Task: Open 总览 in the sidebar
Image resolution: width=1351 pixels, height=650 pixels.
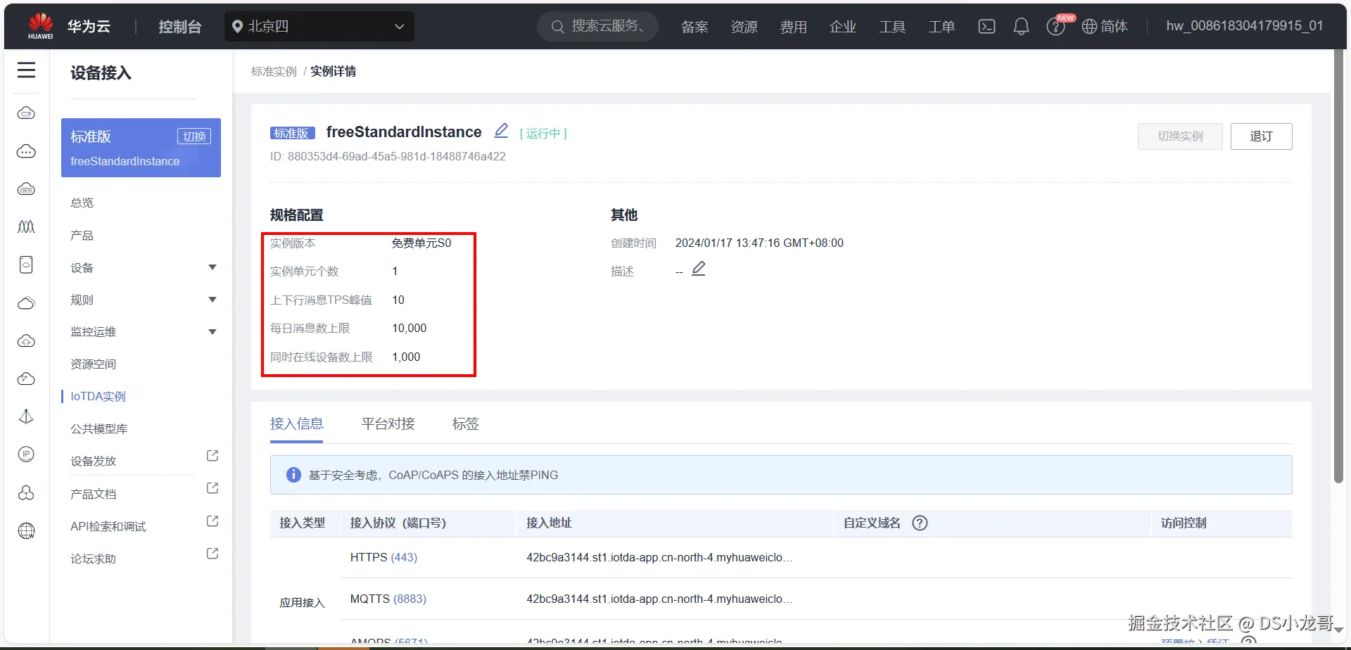Action: pyautogui.click(x=82, y=203)
